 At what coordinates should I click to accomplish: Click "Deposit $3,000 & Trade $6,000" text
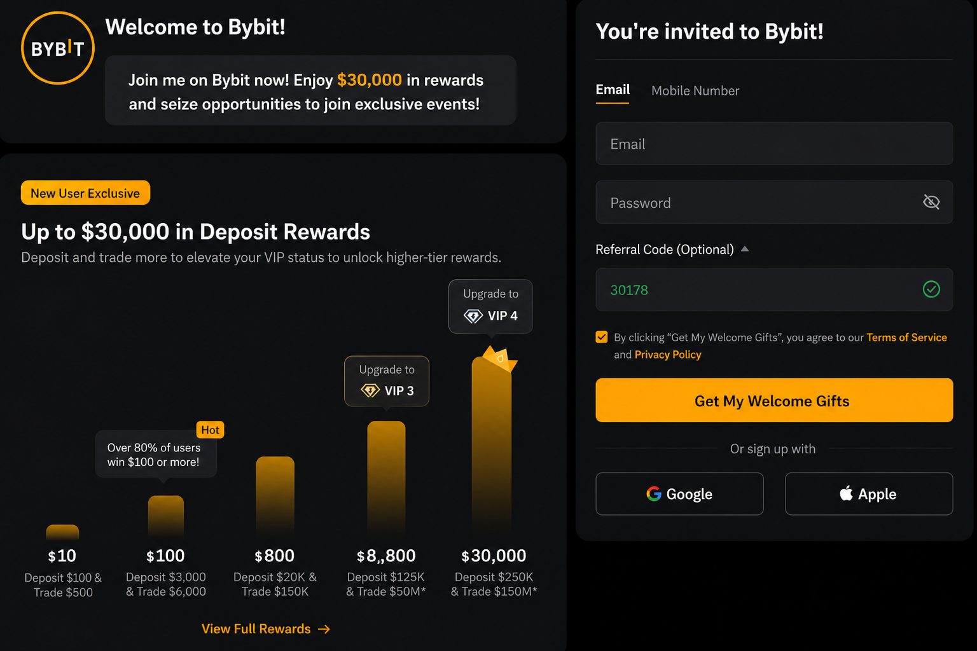click(x=166, y=584)
